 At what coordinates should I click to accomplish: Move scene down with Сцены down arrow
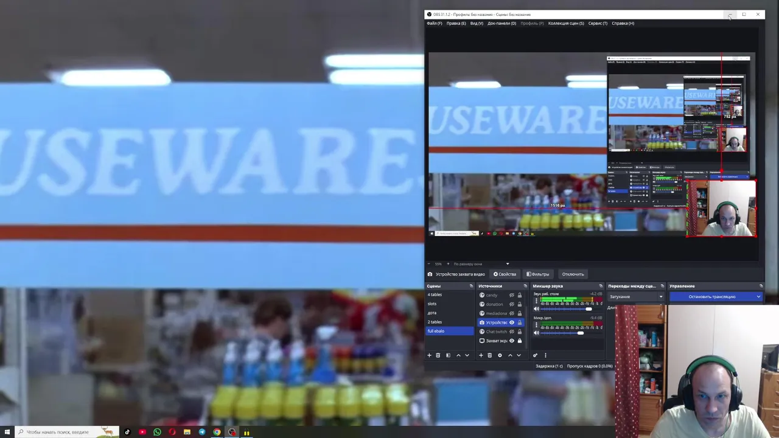point(467,355)
